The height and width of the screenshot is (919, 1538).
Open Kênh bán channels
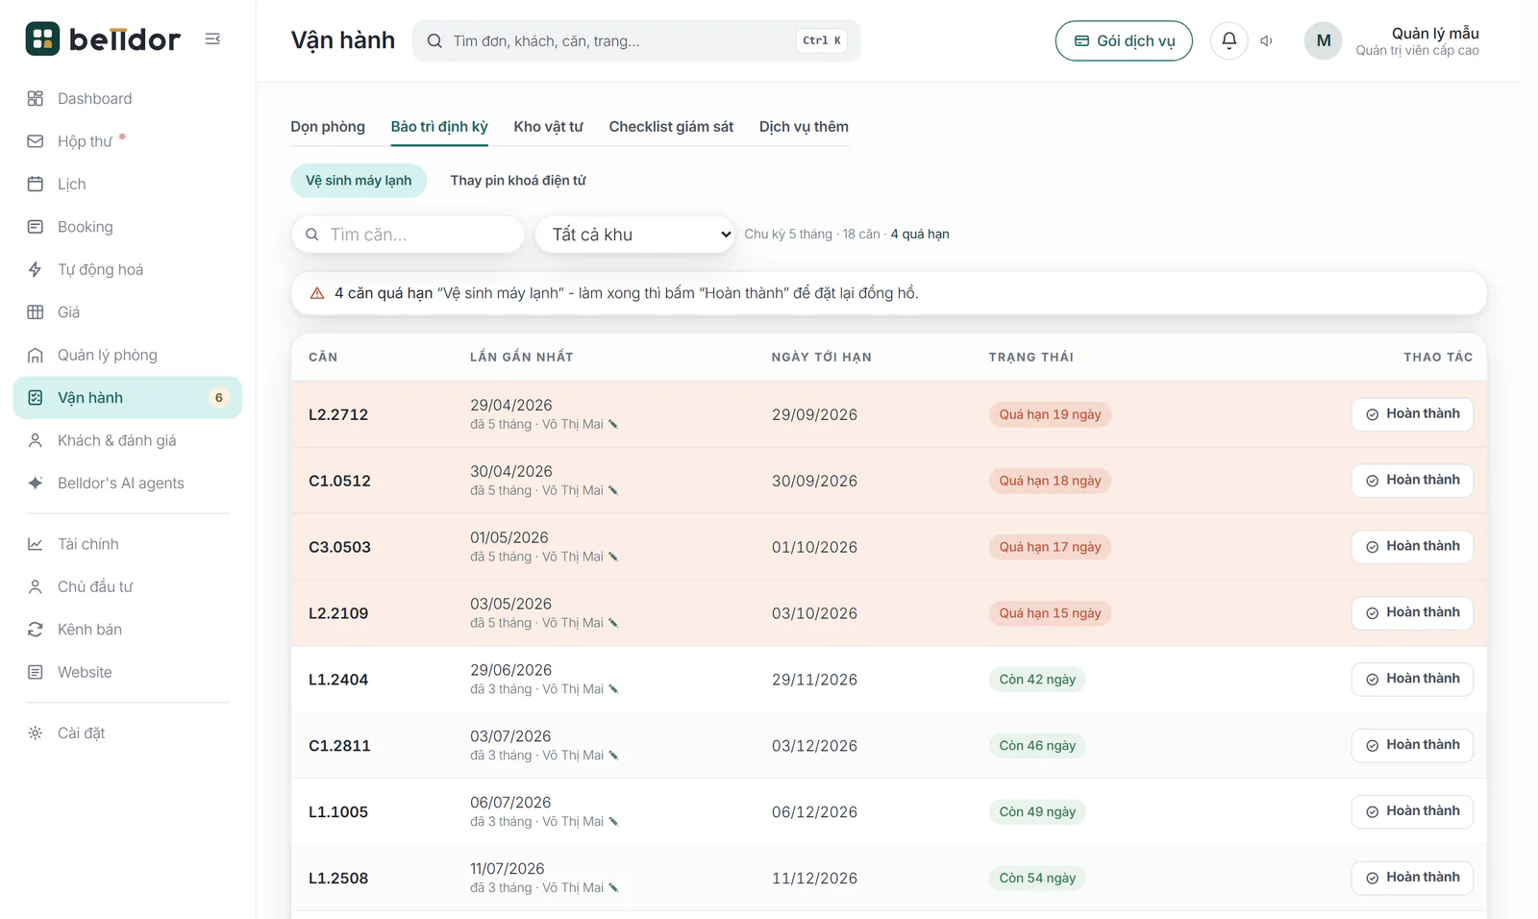pyautogui.click(x=127, y=630)
